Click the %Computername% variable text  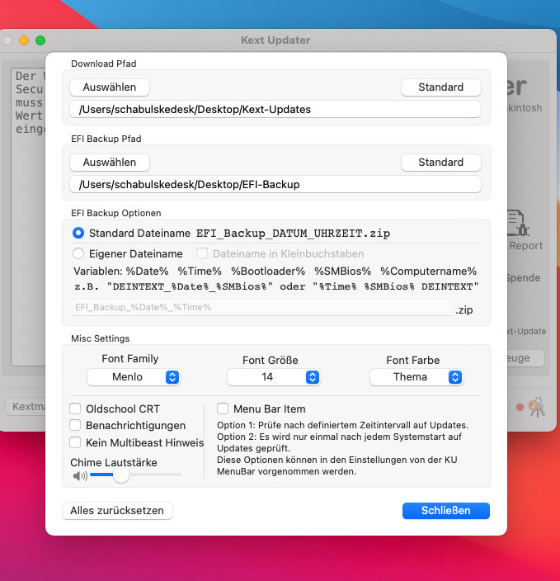[x=429, y=272]
